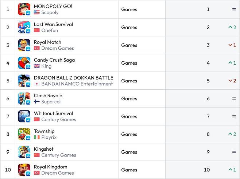Click the Last War:Survival app icon

click(x=24, y=27)
